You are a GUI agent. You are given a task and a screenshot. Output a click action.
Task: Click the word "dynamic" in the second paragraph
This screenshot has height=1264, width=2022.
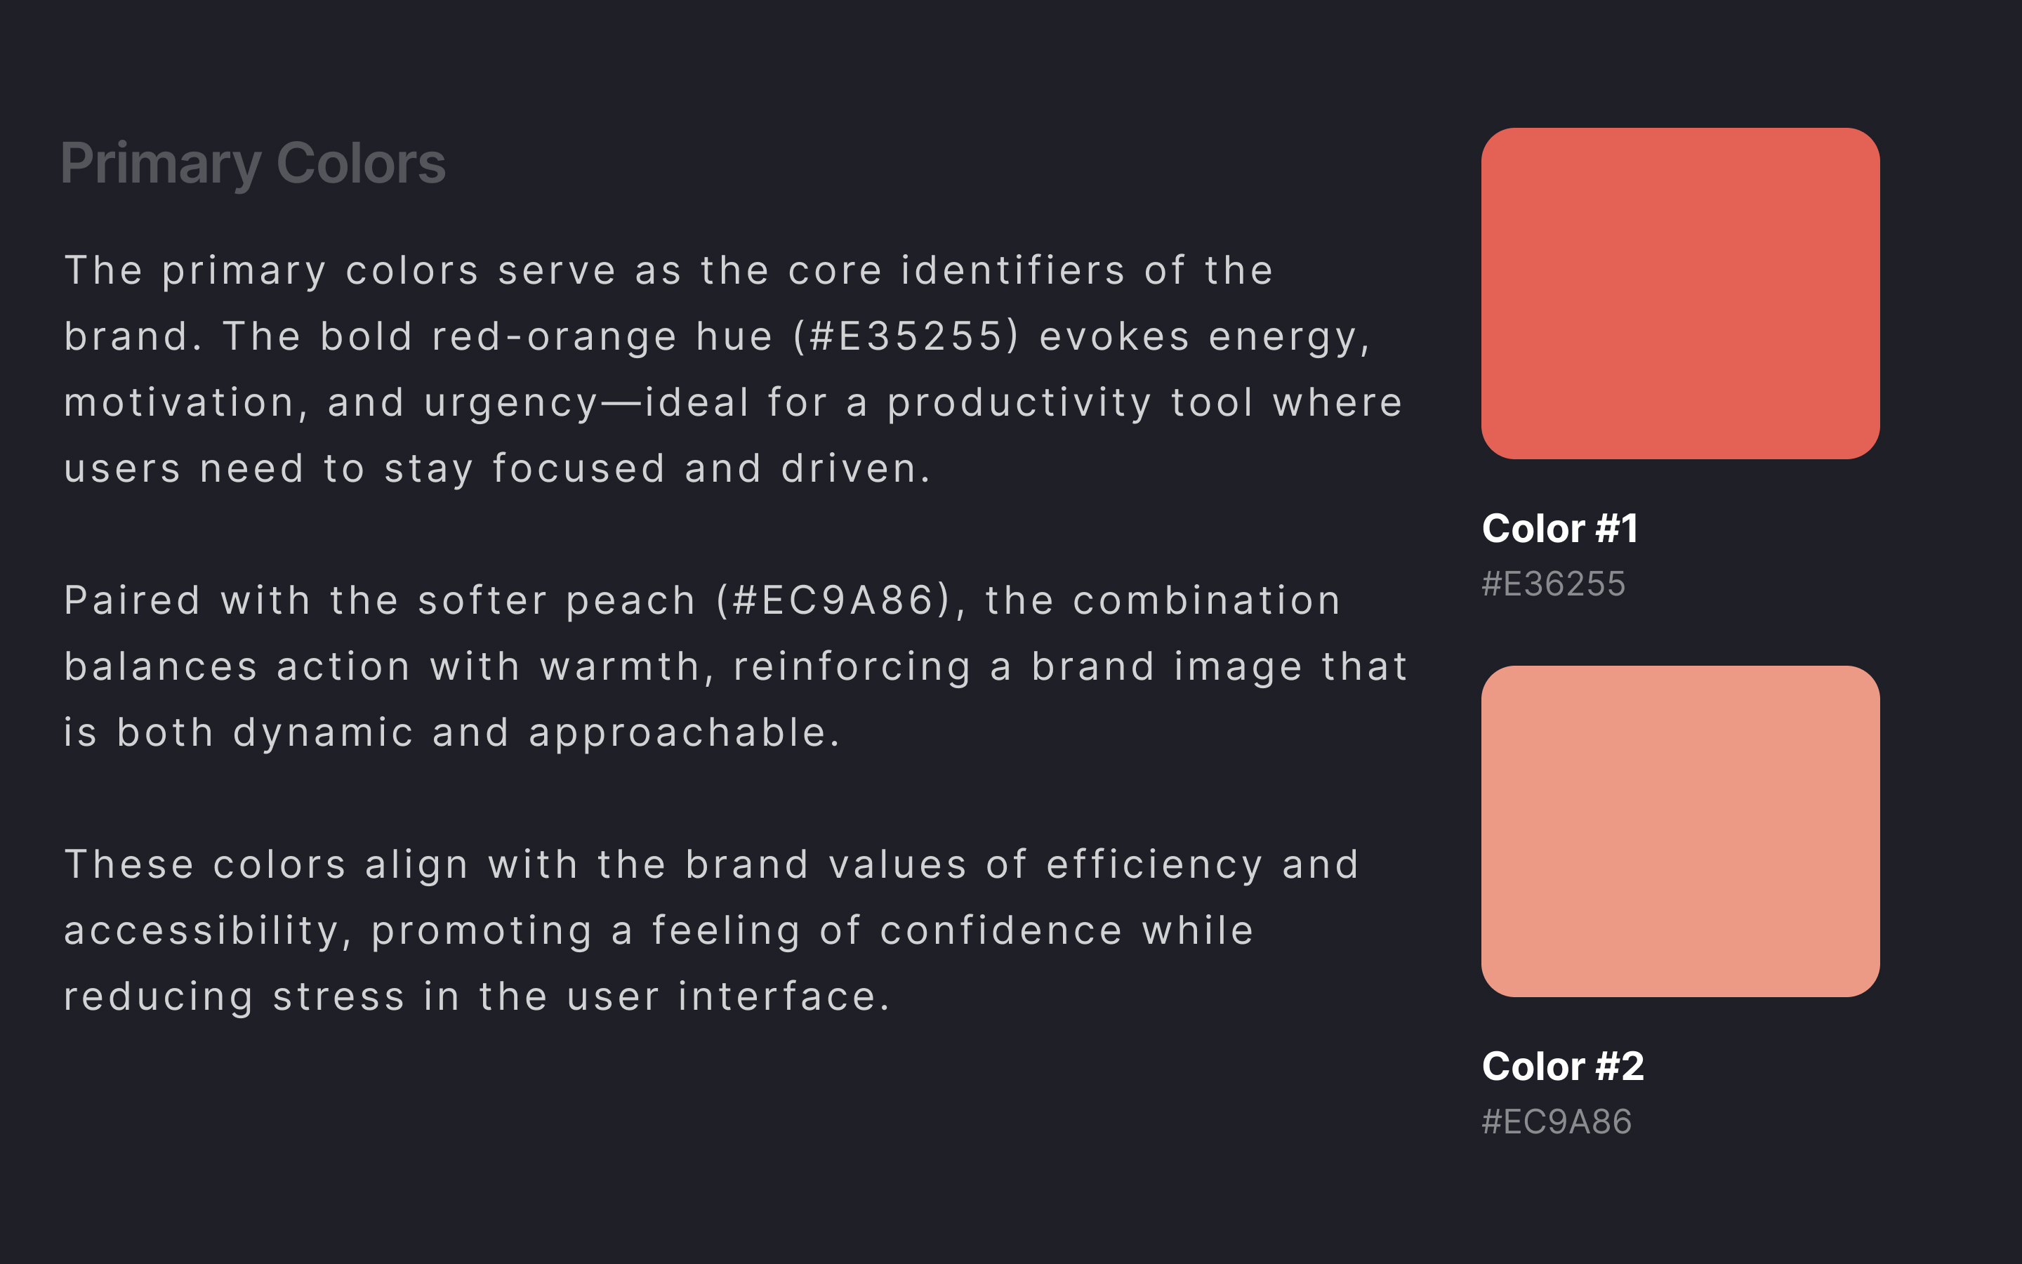[324, 732]
